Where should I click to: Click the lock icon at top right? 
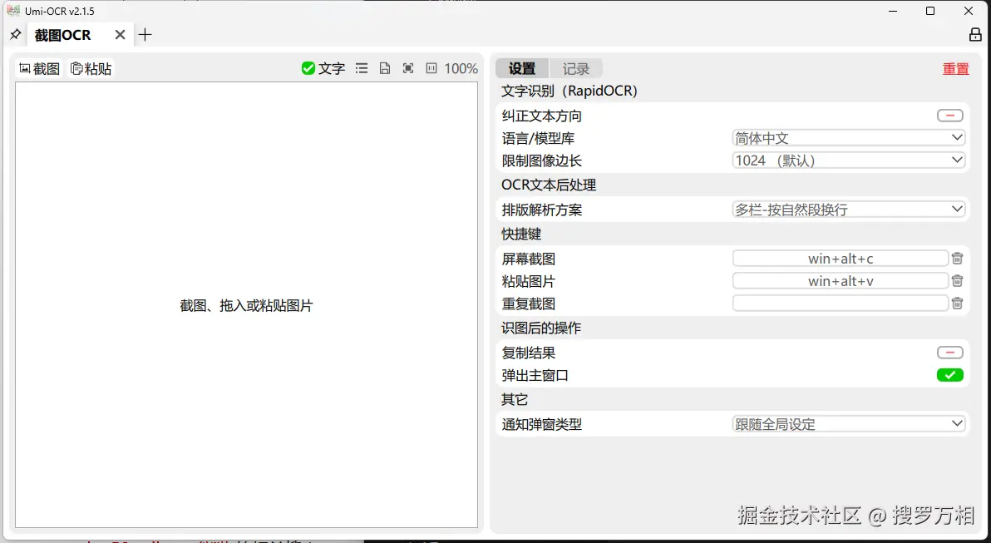point(975,35)
